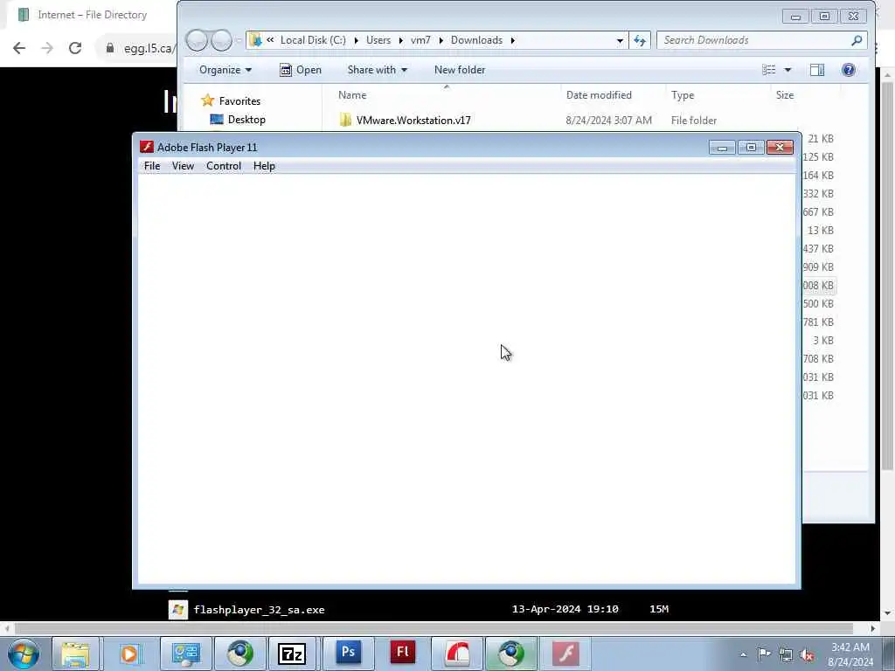Create a New folder in Explorer
The image size is (895, 671).
tap(460, 70)
